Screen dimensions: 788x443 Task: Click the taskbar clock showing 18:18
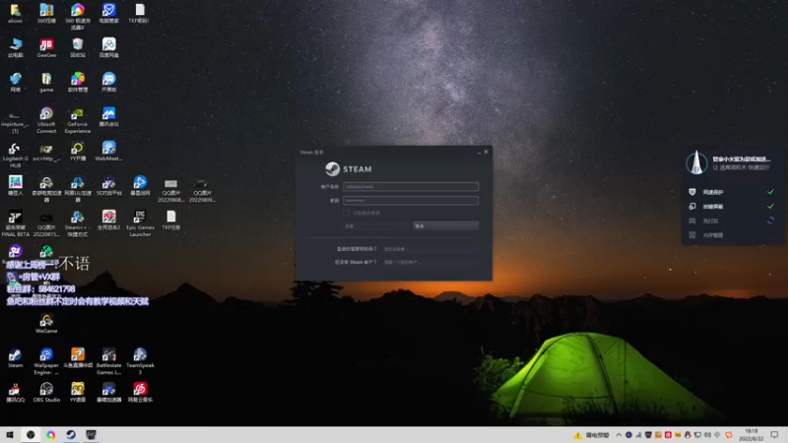tap(751, 435)
